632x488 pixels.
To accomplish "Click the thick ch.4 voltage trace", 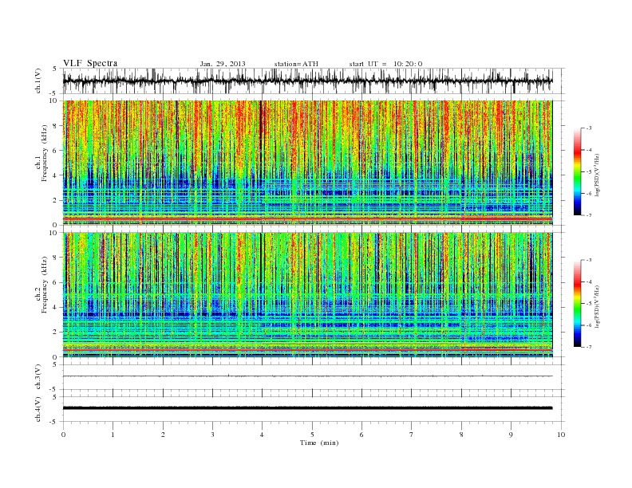I will (x=307, y=408).
